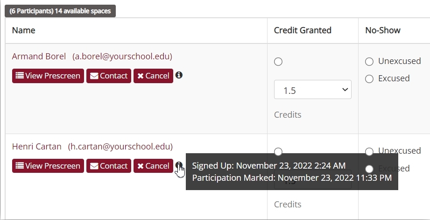430x220 pixels.
Task: Select Credit Granted radio for Henri Cartan
Action: [278, 152]
